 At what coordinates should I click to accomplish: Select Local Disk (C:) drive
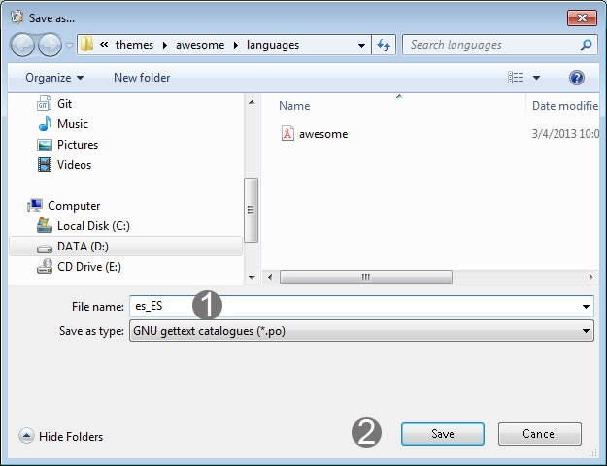pos(92,226)
